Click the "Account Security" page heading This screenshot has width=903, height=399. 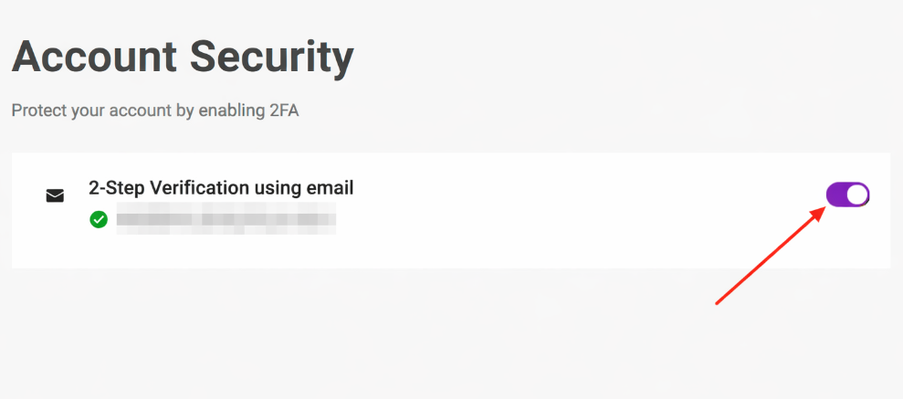pos(183,58)
